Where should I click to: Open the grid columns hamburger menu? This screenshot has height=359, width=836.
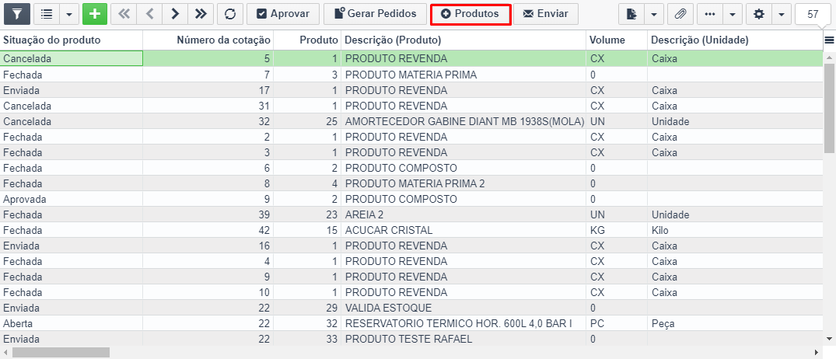pyautogui.click(x=829, y=40)
